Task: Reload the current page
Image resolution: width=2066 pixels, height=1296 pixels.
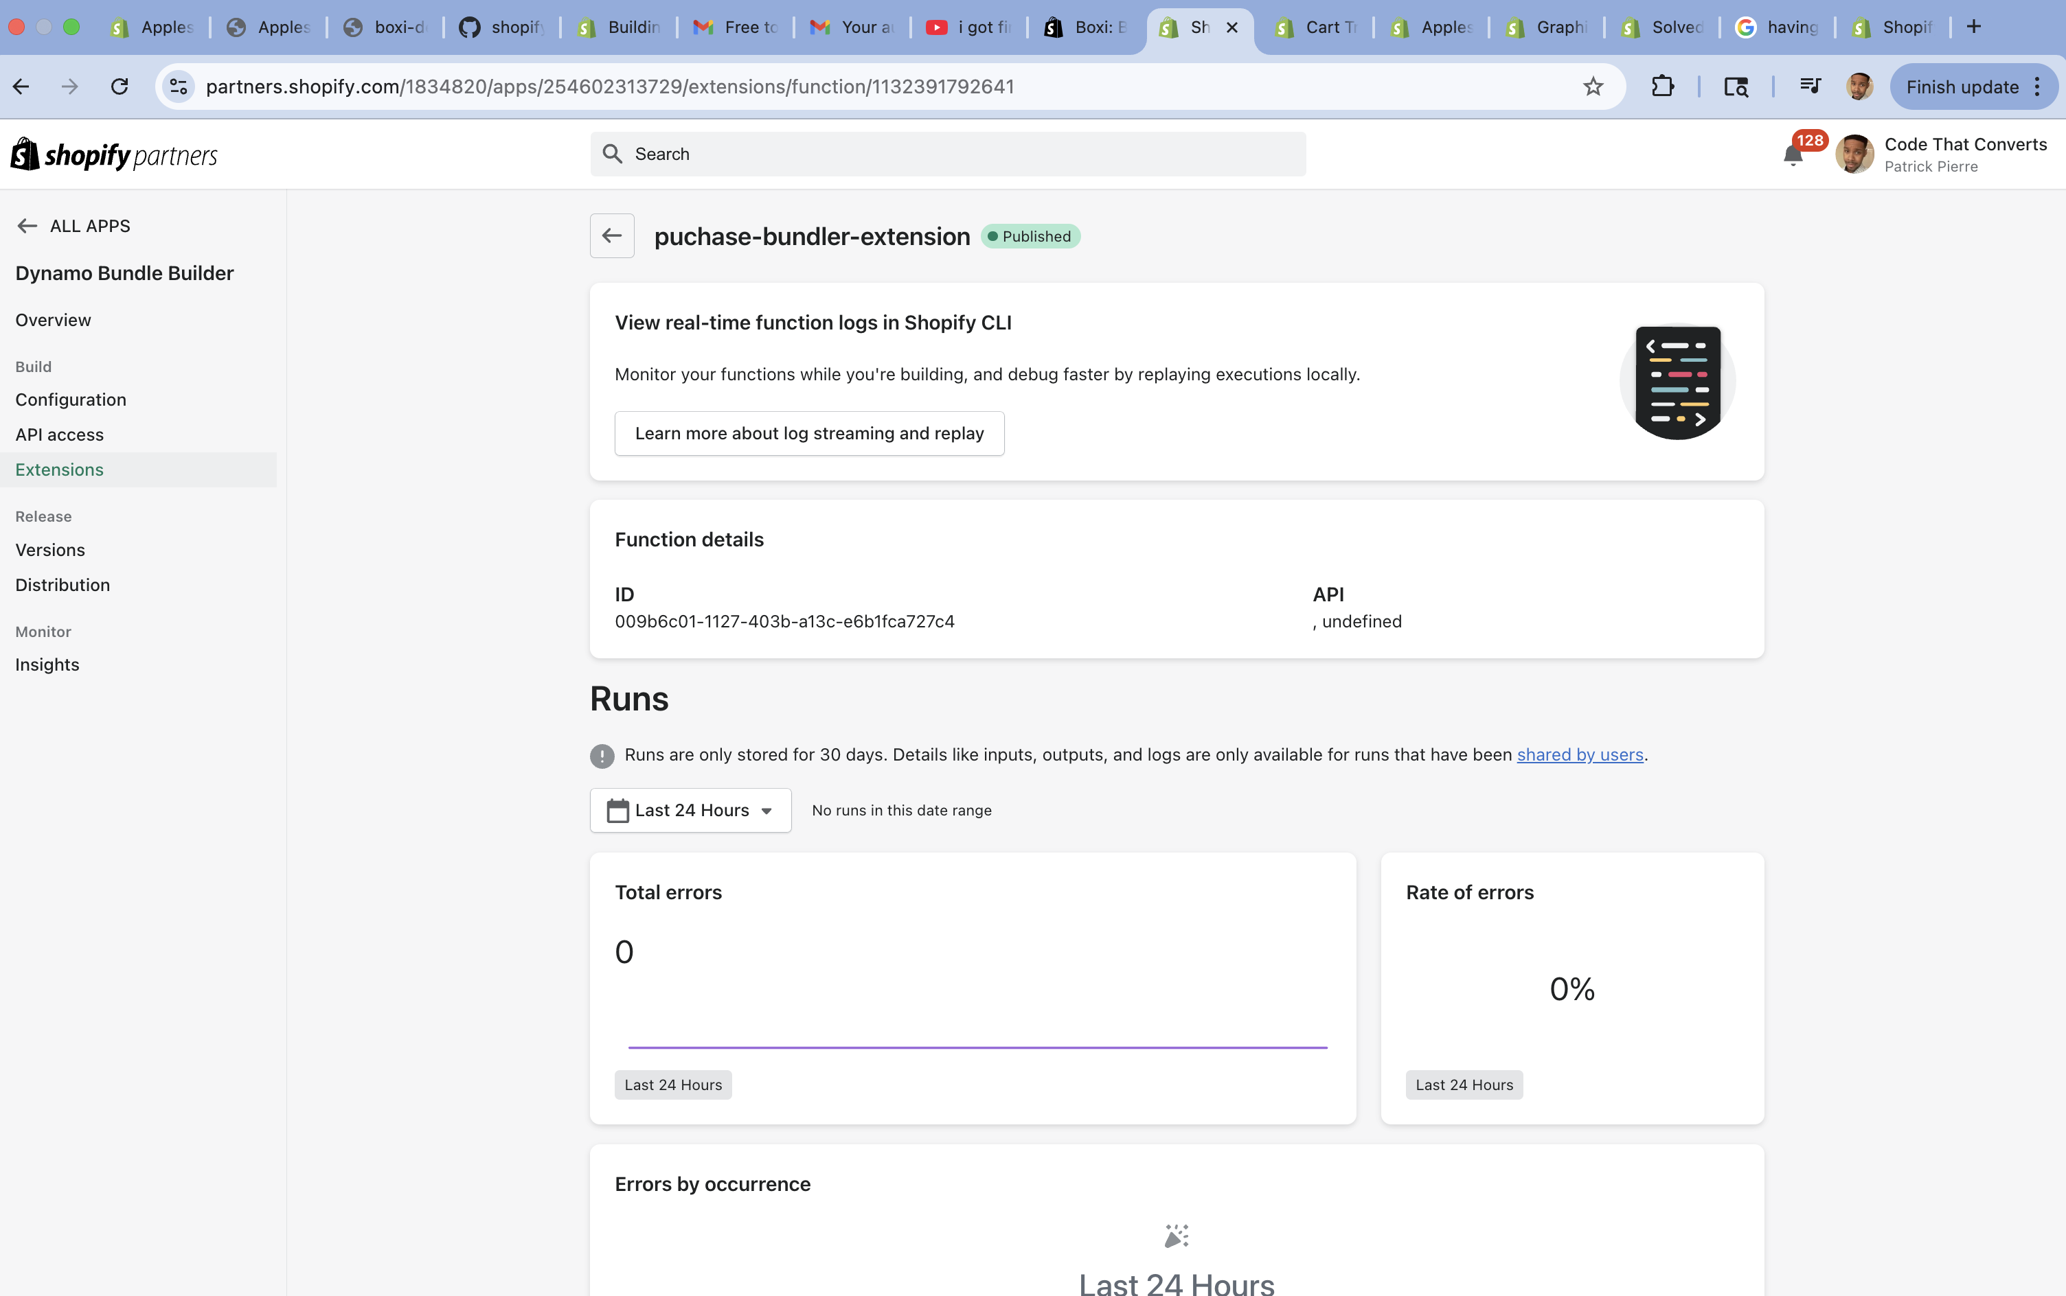Action: [120, 86]
